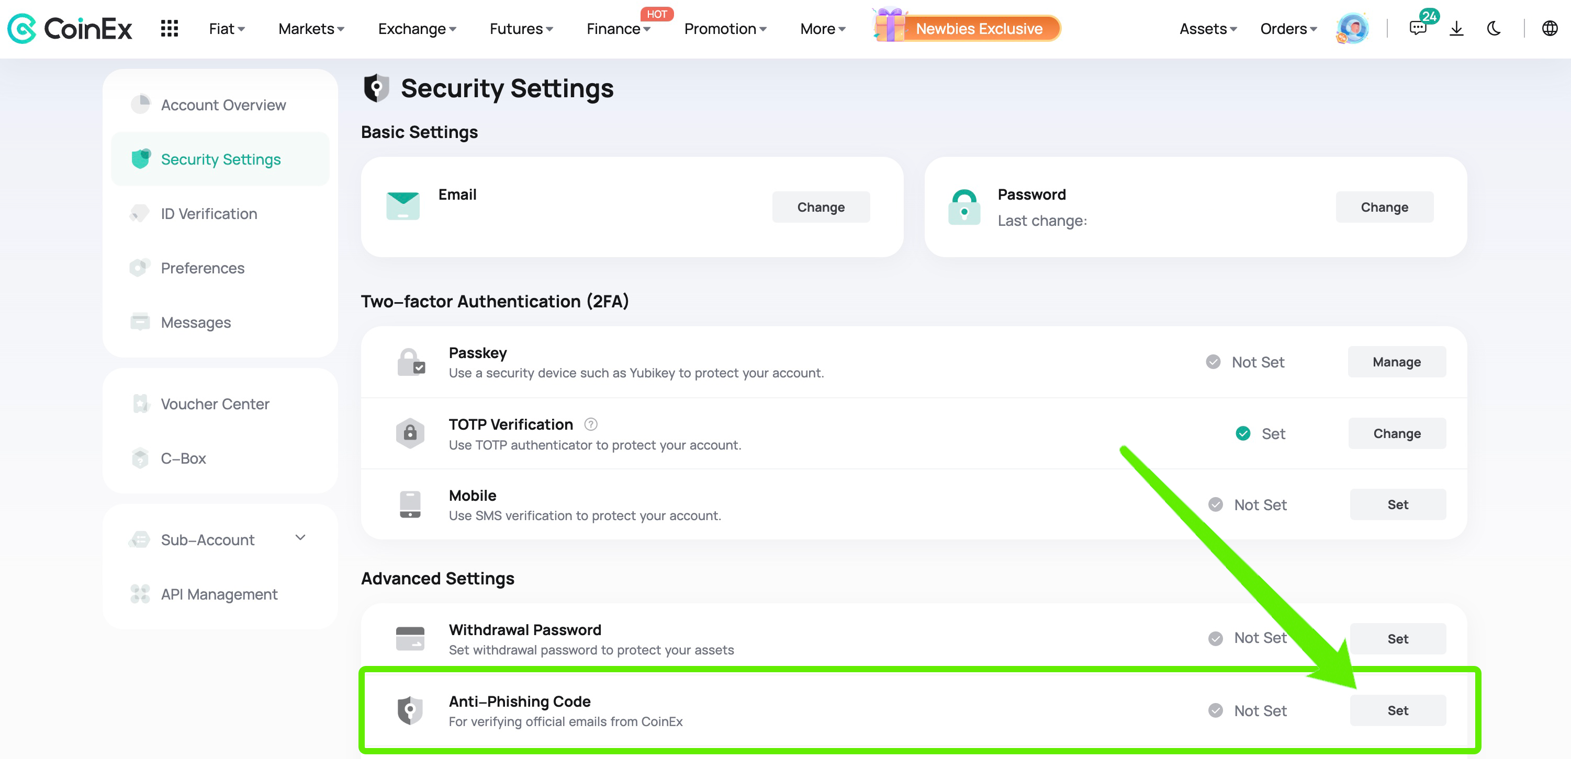
Task: Open Voucher Center in sidebar
Action: 220,404
